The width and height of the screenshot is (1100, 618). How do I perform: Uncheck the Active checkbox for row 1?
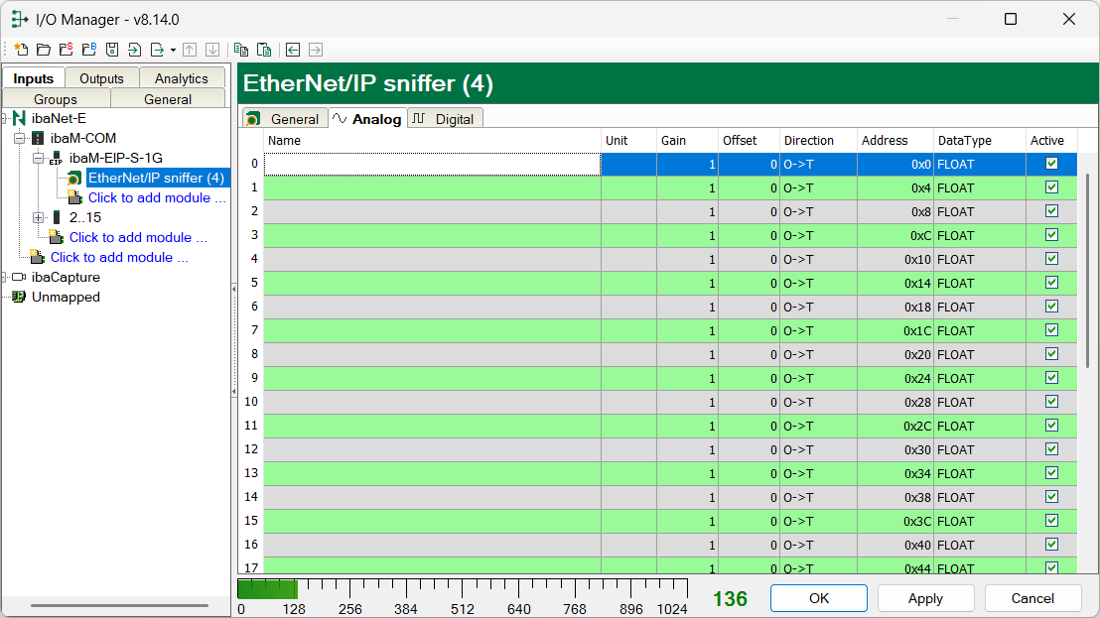[x=1051, y=187]
